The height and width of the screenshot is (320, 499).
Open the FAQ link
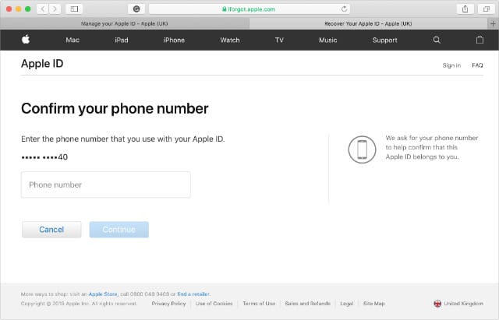(477, 65)
